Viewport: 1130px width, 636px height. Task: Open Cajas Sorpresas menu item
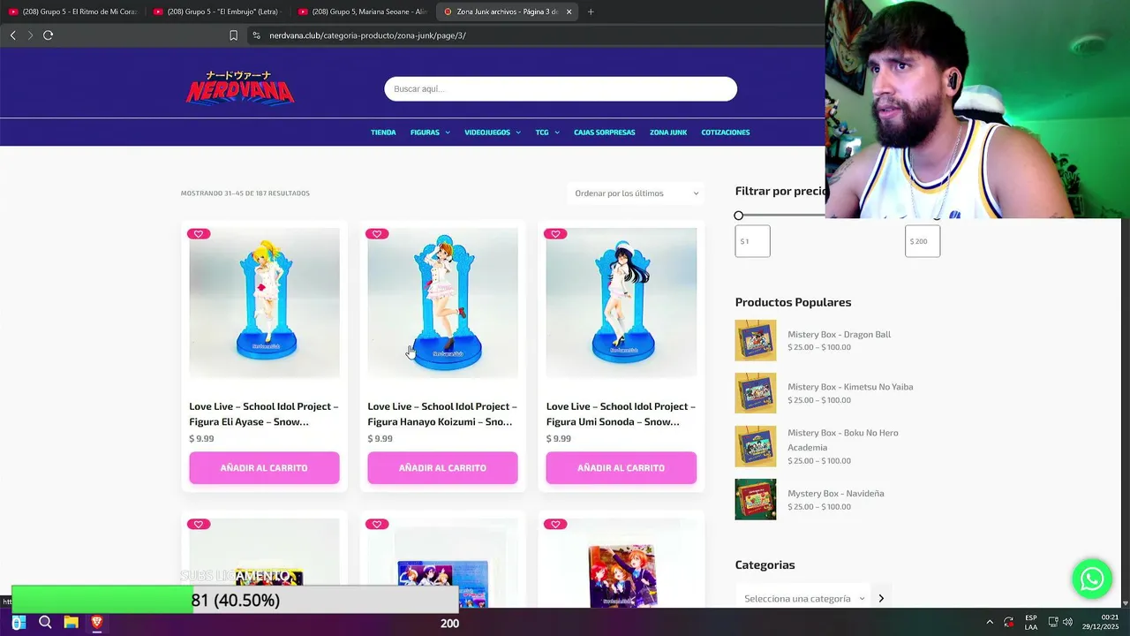pyautogui.click(x=605, y=132)
